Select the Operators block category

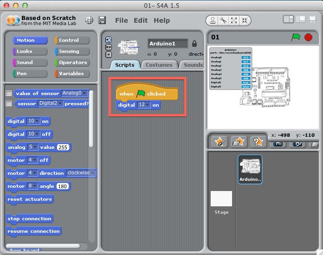click(x=72, y=63)
